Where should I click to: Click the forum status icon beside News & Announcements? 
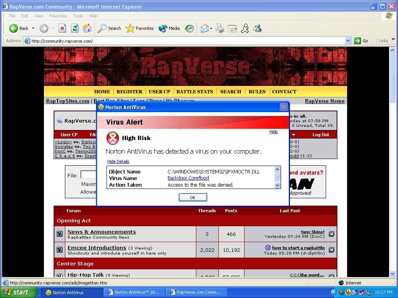pos(59,234)
